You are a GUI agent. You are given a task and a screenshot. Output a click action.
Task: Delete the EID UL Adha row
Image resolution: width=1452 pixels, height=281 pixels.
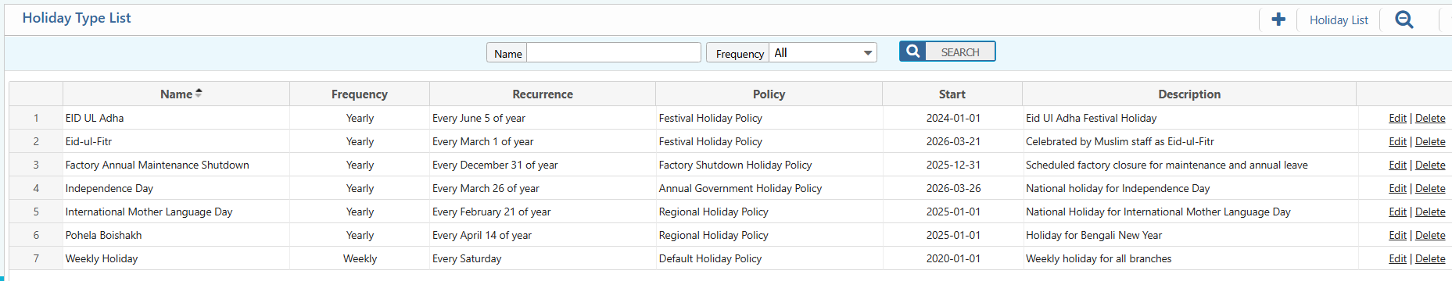[1430, 118]
